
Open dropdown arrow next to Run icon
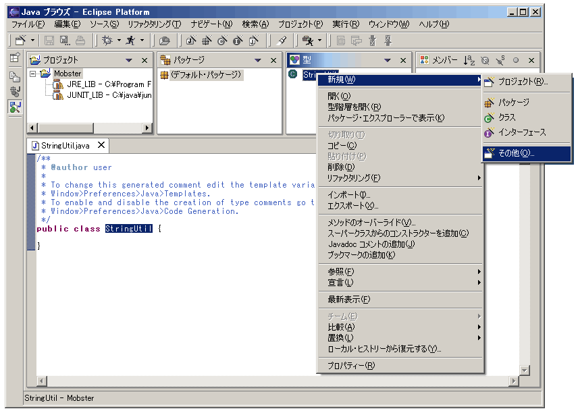pos(142,40)
